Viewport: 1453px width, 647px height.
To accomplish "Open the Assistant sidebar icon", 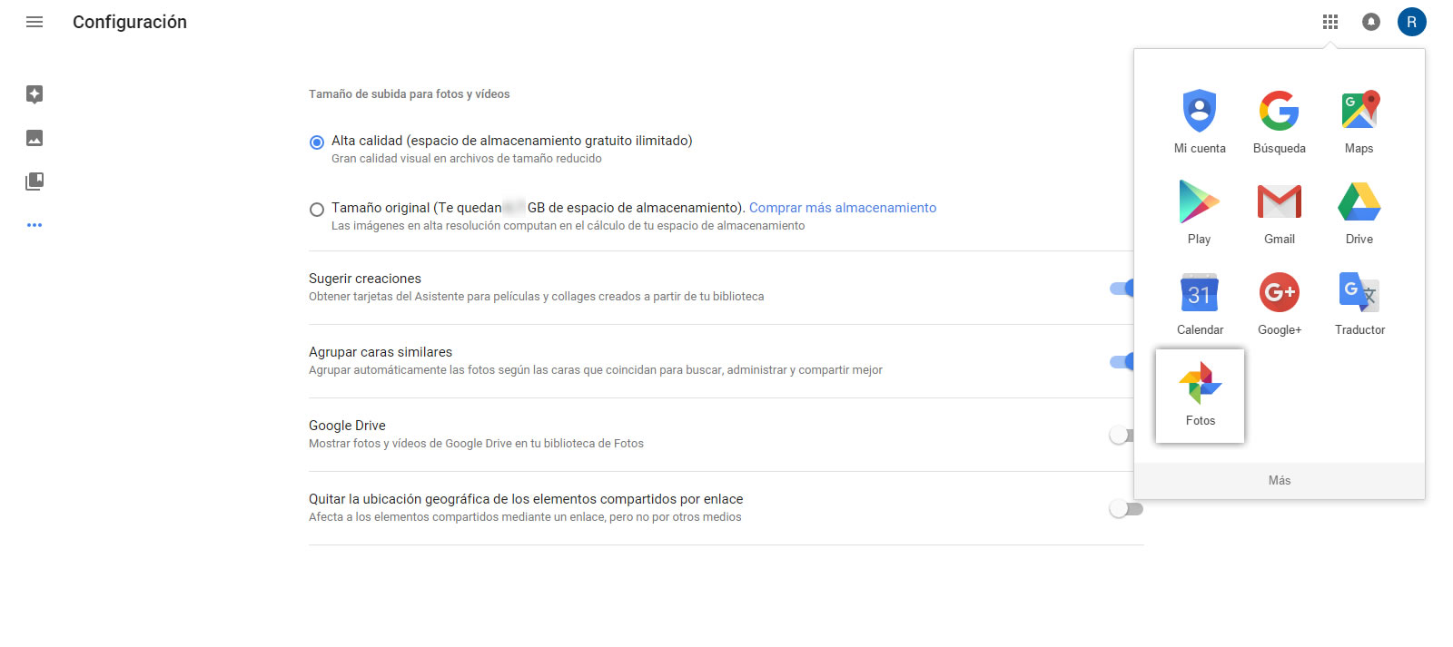I will coord(35,94).
